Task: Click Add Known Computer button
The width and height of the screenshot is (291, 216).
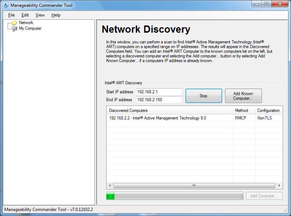Action: point(243,96)
